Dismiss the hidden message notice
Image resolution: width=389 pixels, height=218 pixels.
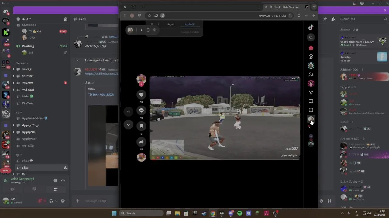[77, 60]
